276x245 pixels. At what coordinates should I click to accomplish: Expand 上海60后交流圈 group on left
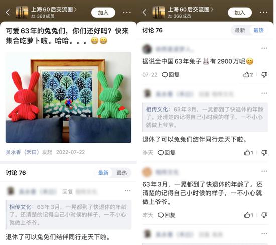[54, 9]
